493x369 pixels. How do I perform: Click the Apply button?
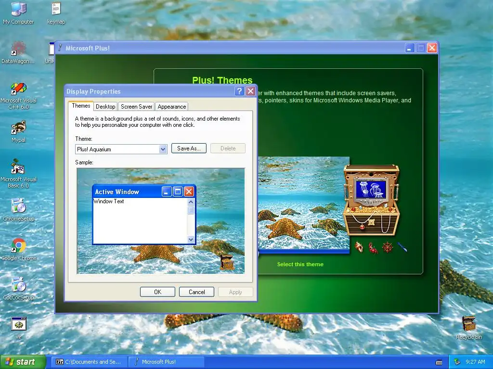235,292
